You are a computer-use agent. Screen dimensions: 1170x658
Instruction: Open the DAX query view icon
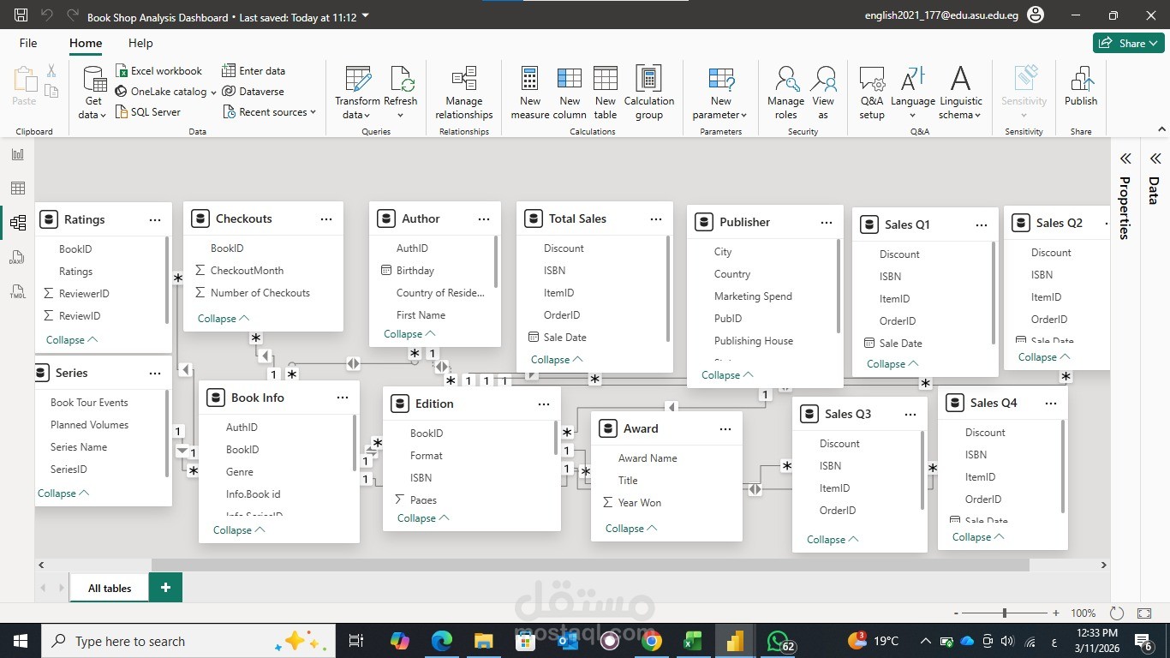point(17,258)
